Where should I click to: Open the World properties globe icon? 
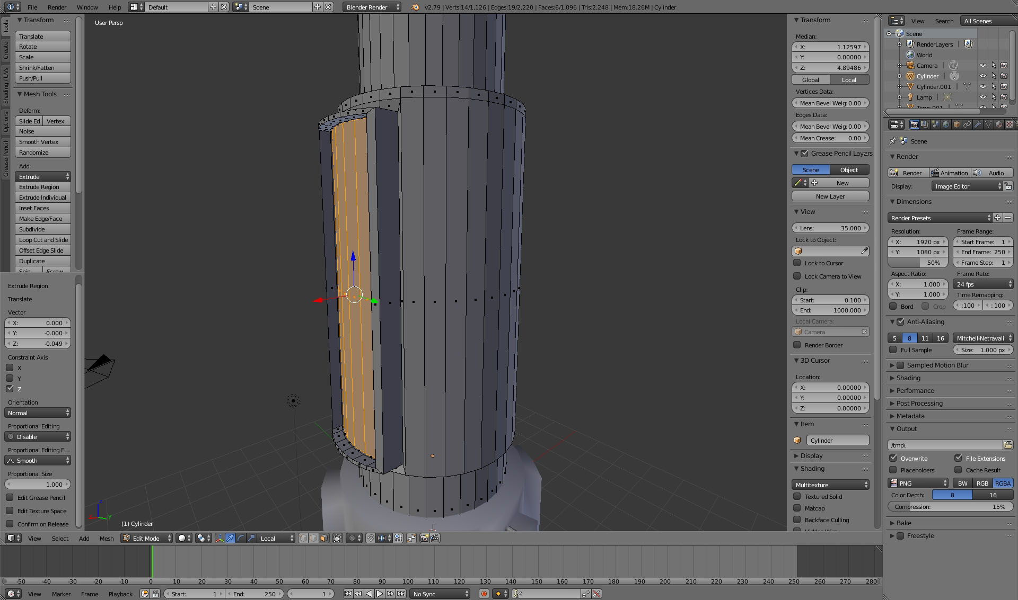tap(946, 124)
